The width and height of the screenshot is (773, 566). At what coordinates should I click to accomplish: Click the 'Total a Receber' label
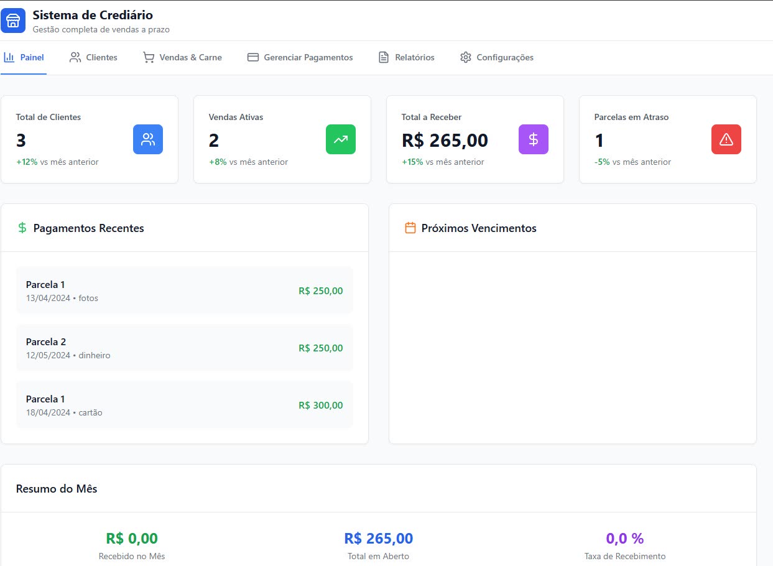(x=432, y=117)
